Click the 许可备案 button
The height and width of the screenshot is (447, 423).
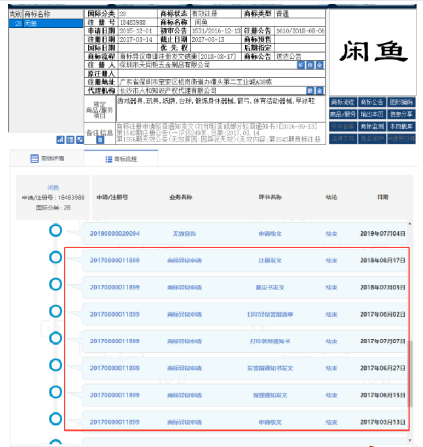(x=343, y=127)
